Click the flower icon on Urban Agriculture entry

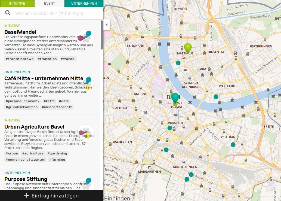pos(86,133)
